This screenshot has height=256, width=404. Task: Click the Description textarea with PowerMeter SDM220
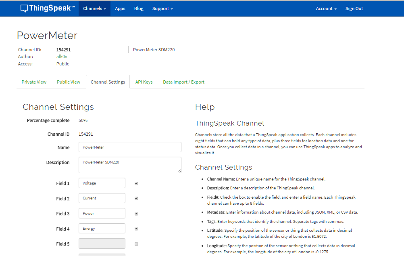[x=130, y=165]
